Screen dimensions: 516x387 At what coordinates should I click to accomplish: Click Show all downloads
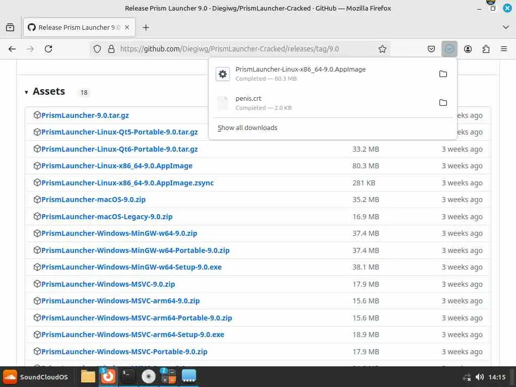point(247,127)
